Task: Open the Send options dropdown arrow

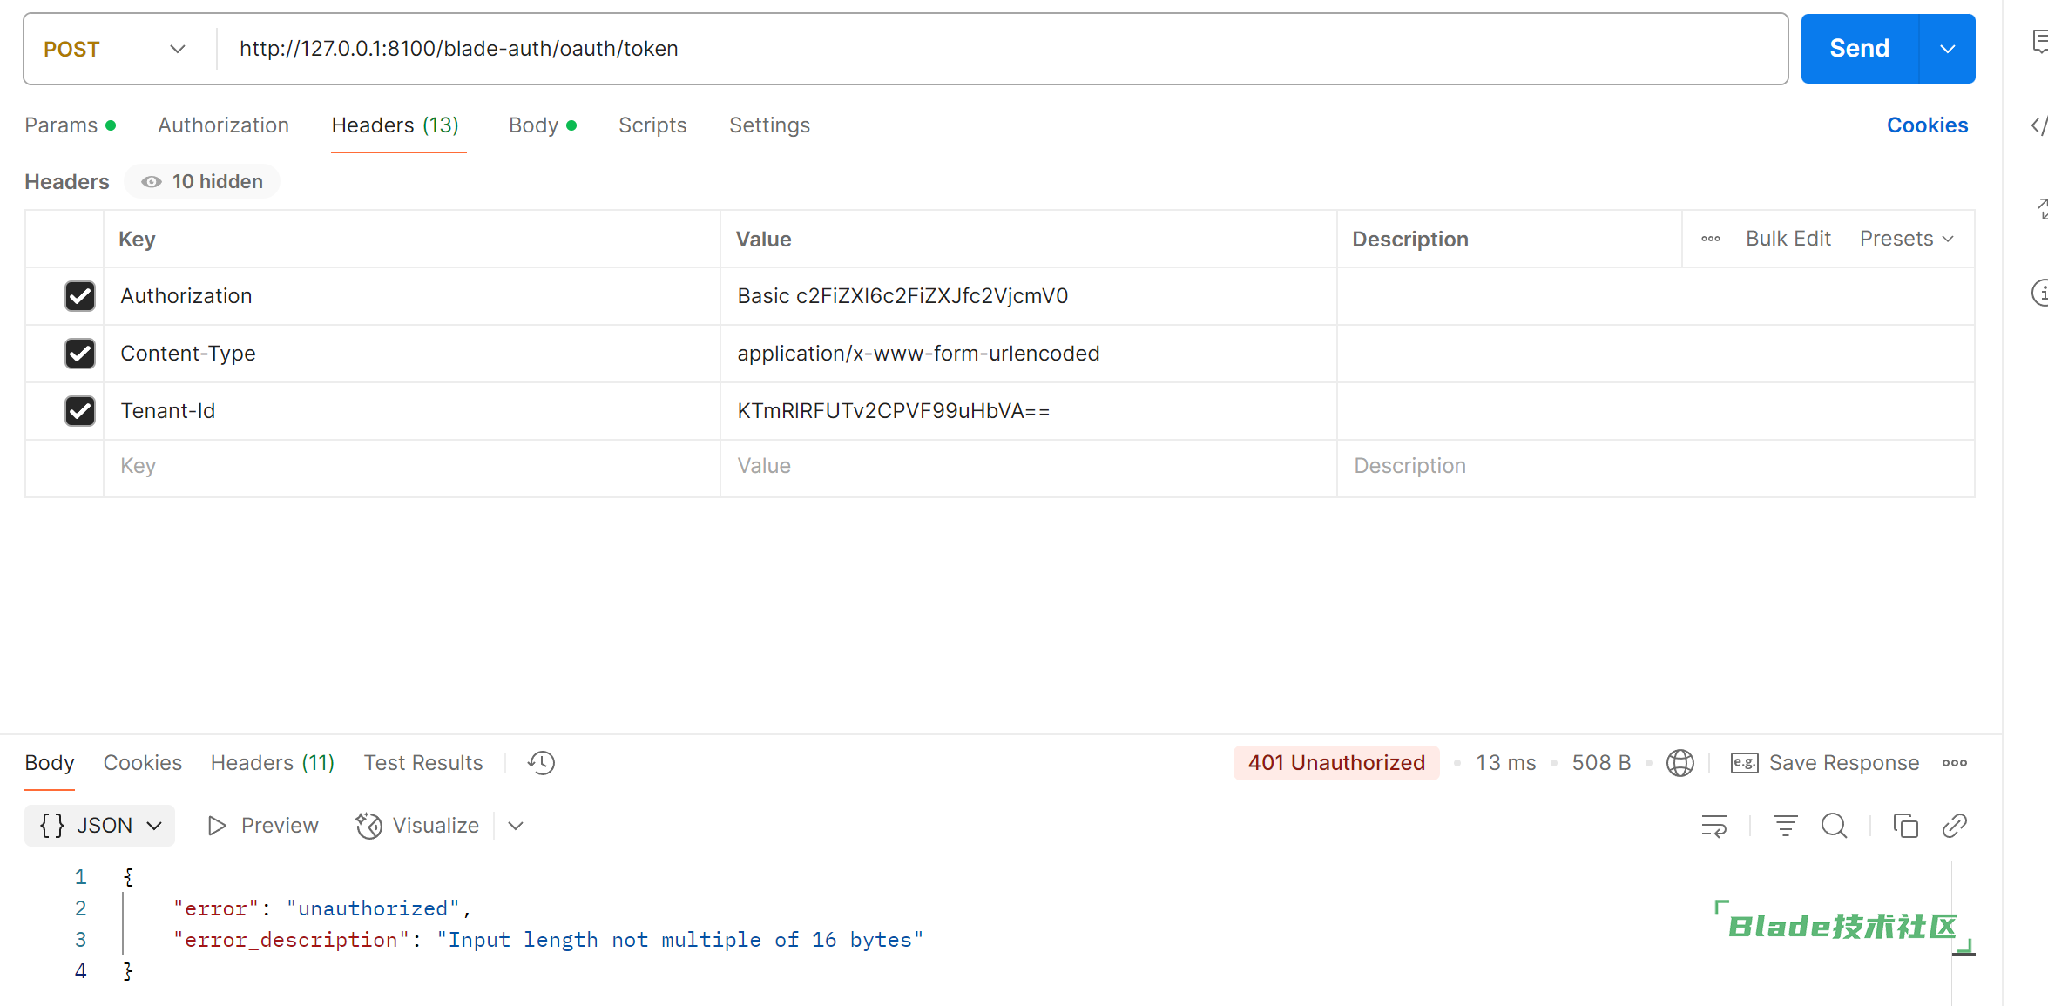Action: 1948,49
